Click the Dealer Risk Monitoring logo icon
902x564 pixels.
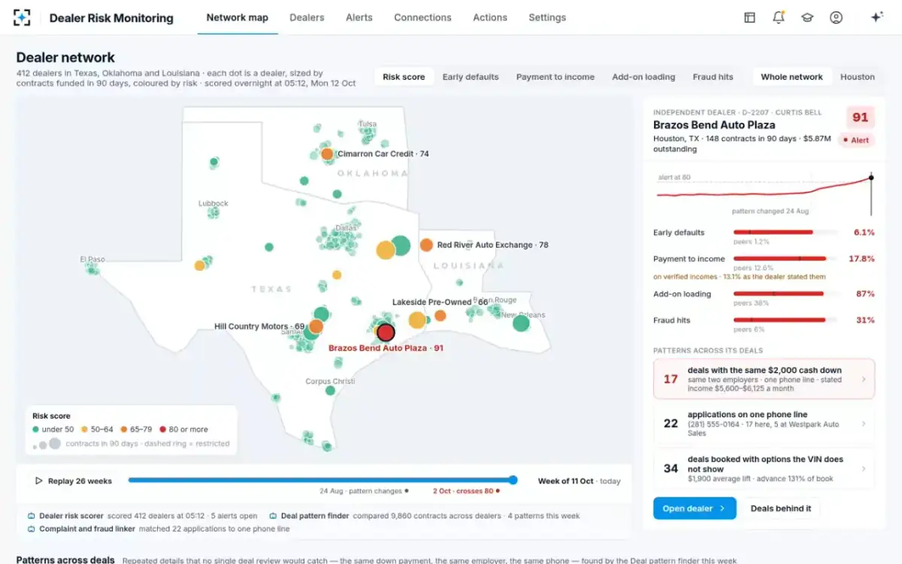click(23, 17)
